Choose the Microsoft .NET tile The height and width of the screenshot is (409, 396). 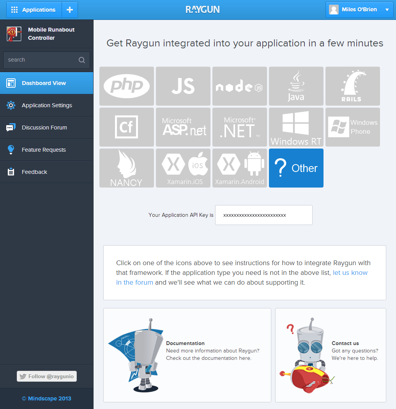tap(240, 127)
